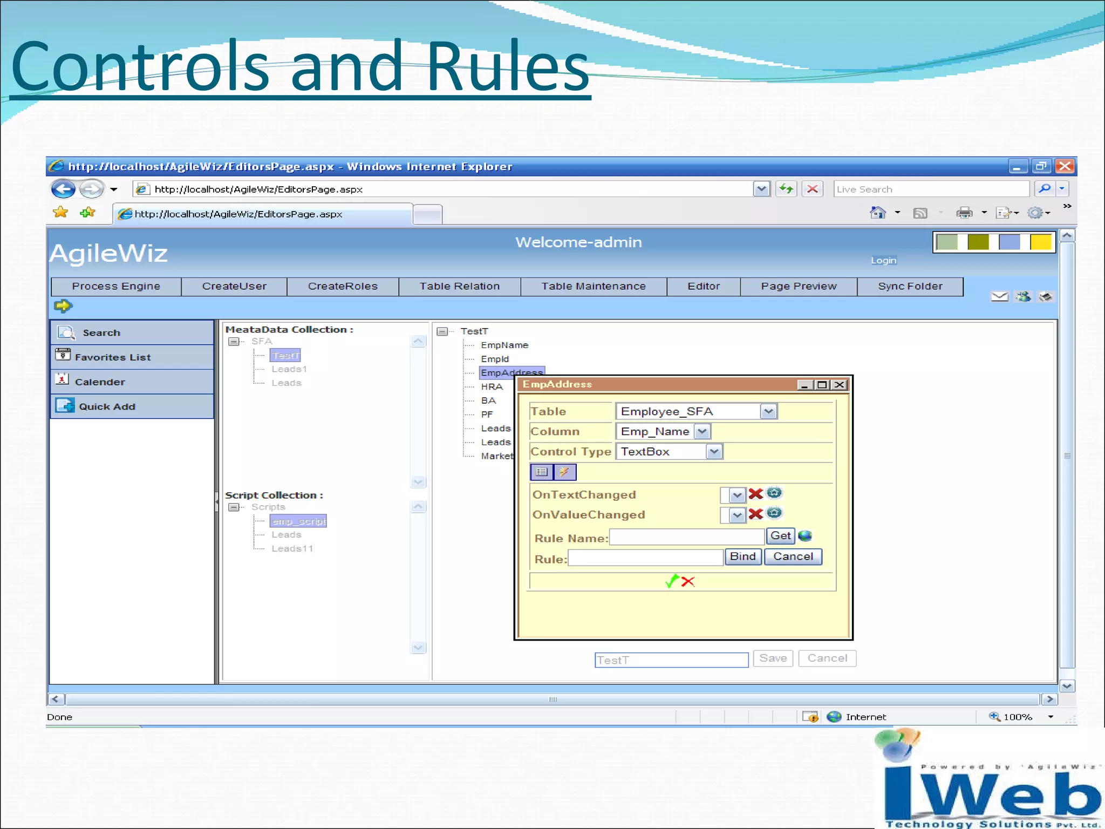The image size is (1105, 829).
Task: Click the red cross beside green checkmark
Action: 688,582
